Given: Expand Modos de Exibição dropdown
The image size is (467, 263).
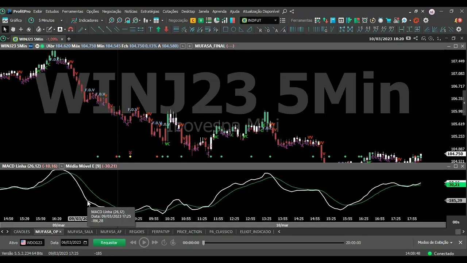Looking at the screenshot, I should 435,243.
